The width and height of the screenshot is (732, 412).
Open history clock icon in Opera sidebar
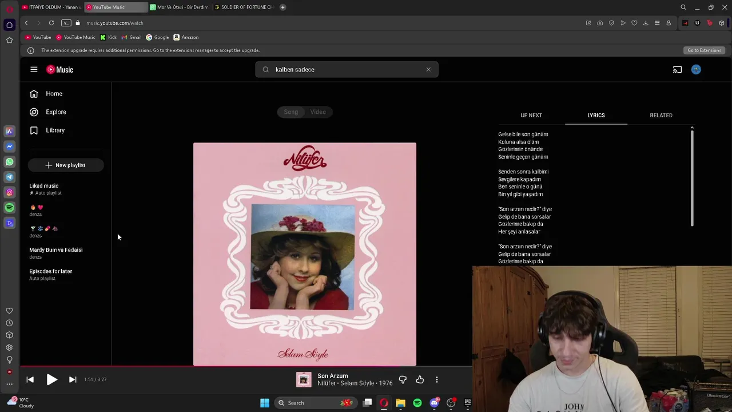tap(9, 323)
